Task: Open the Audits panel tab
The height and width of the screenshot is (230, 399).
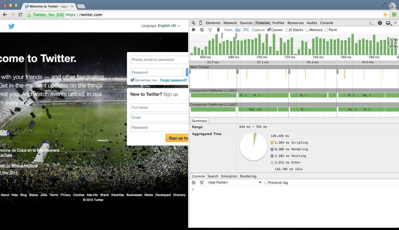Action: [312, 23]
